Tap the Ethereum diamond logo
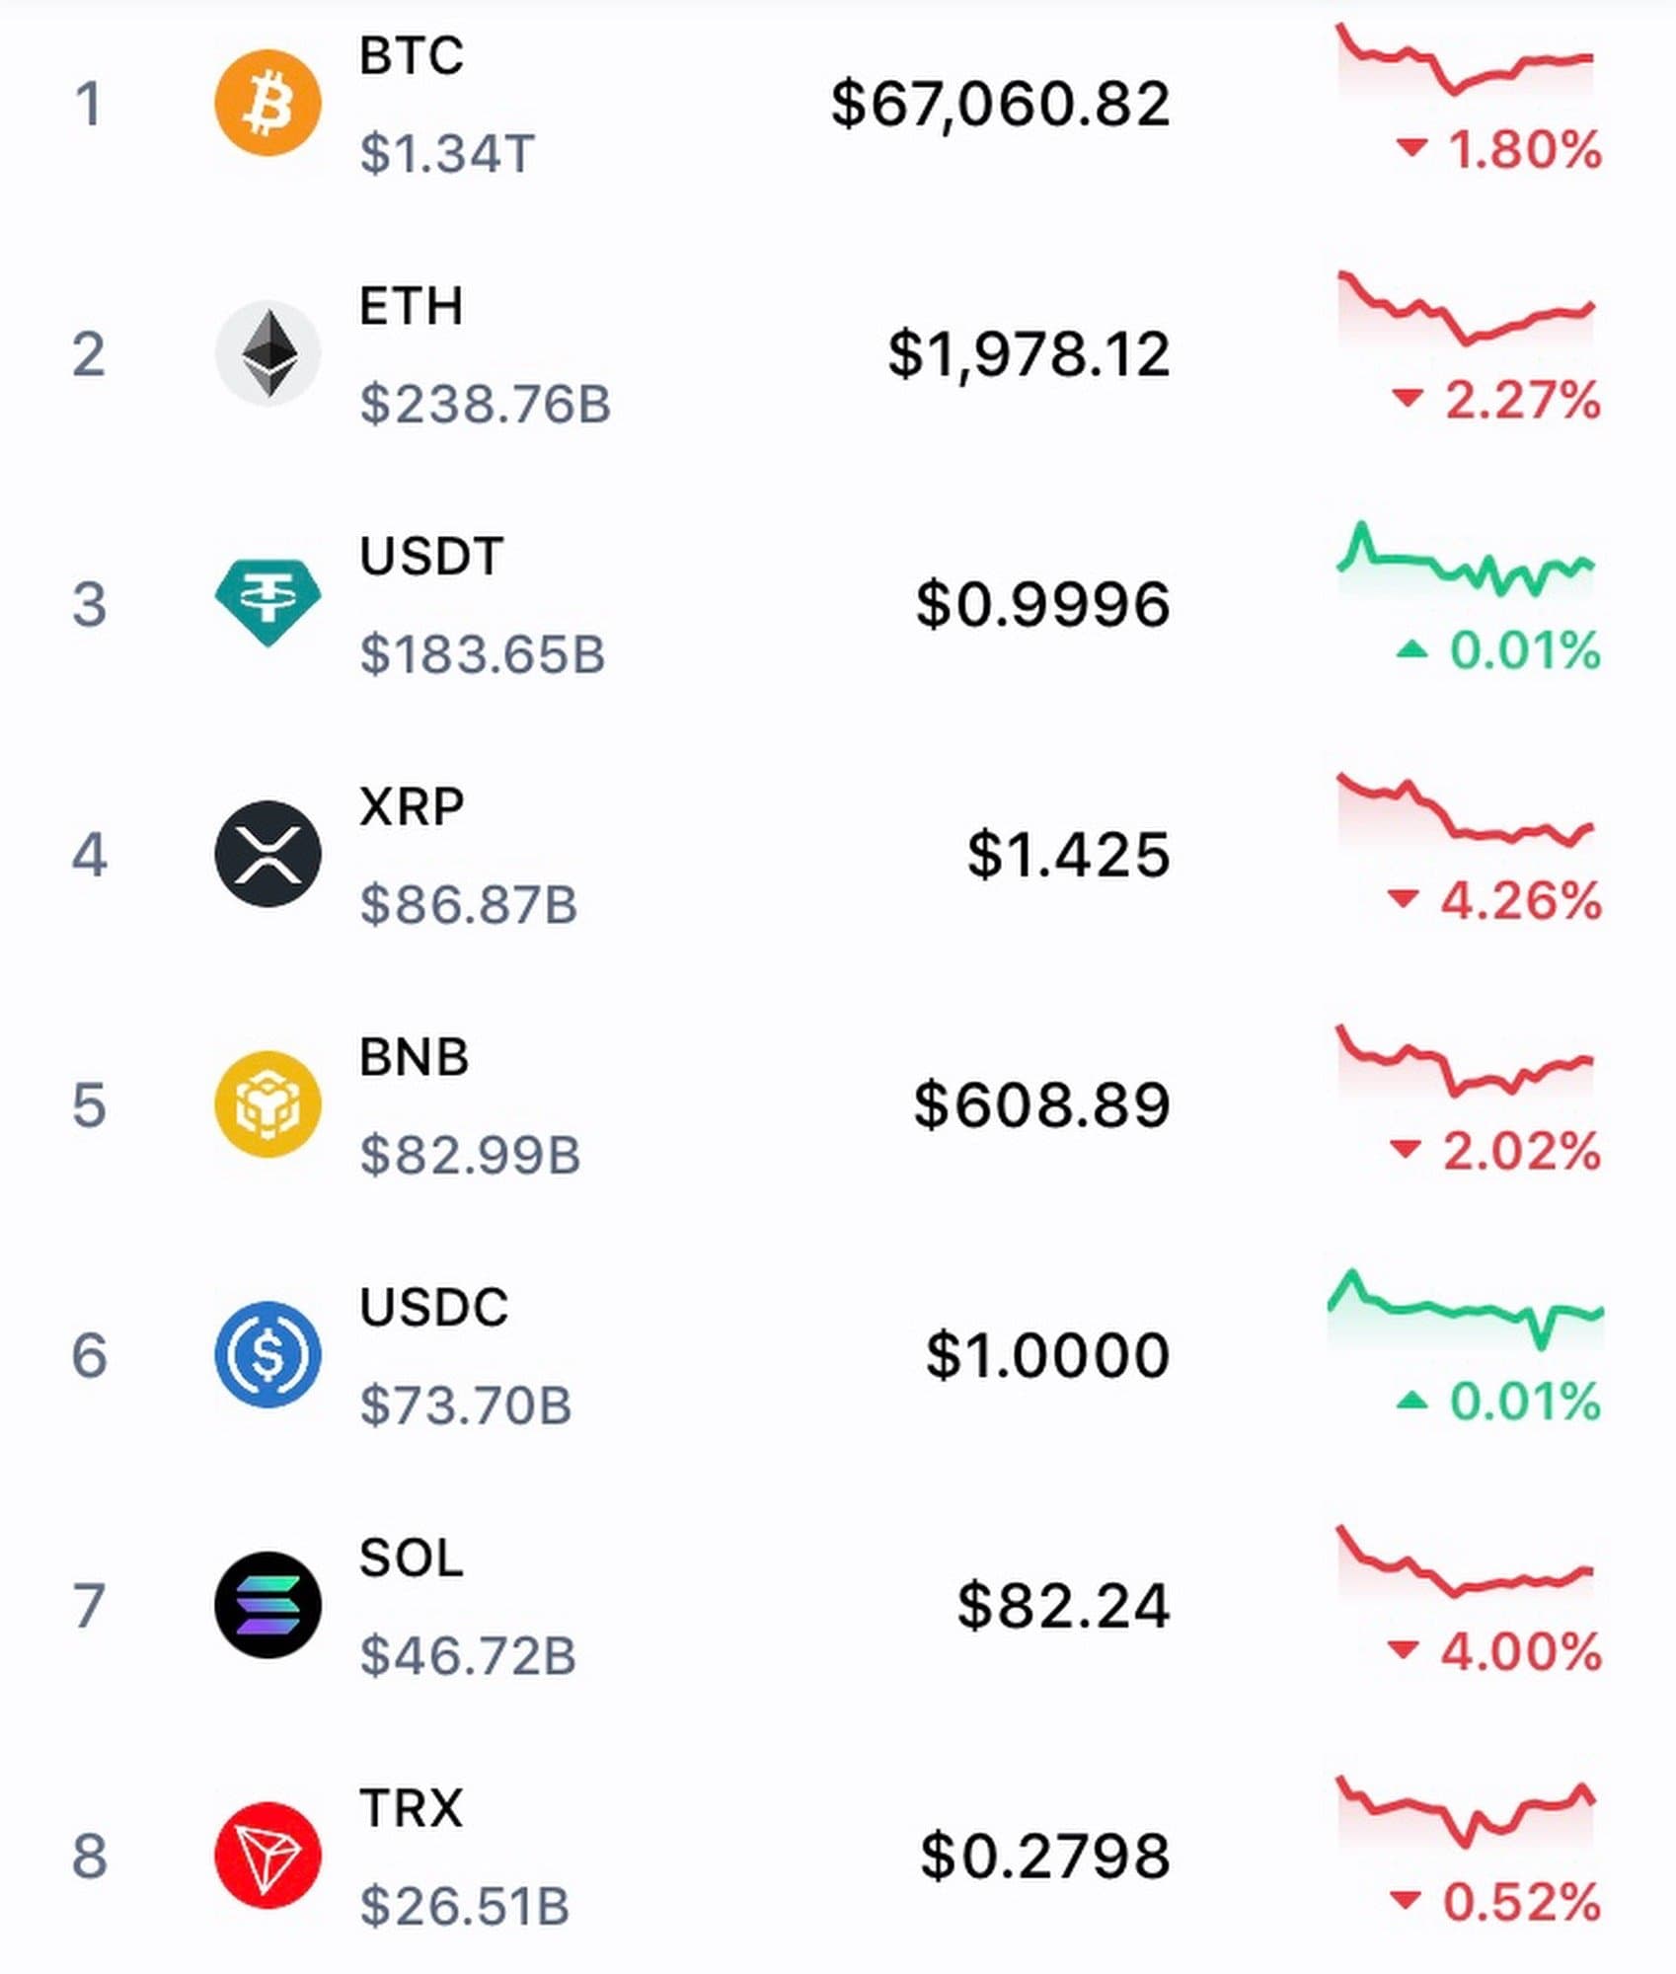1676x1974 pixels. (267, 353)
